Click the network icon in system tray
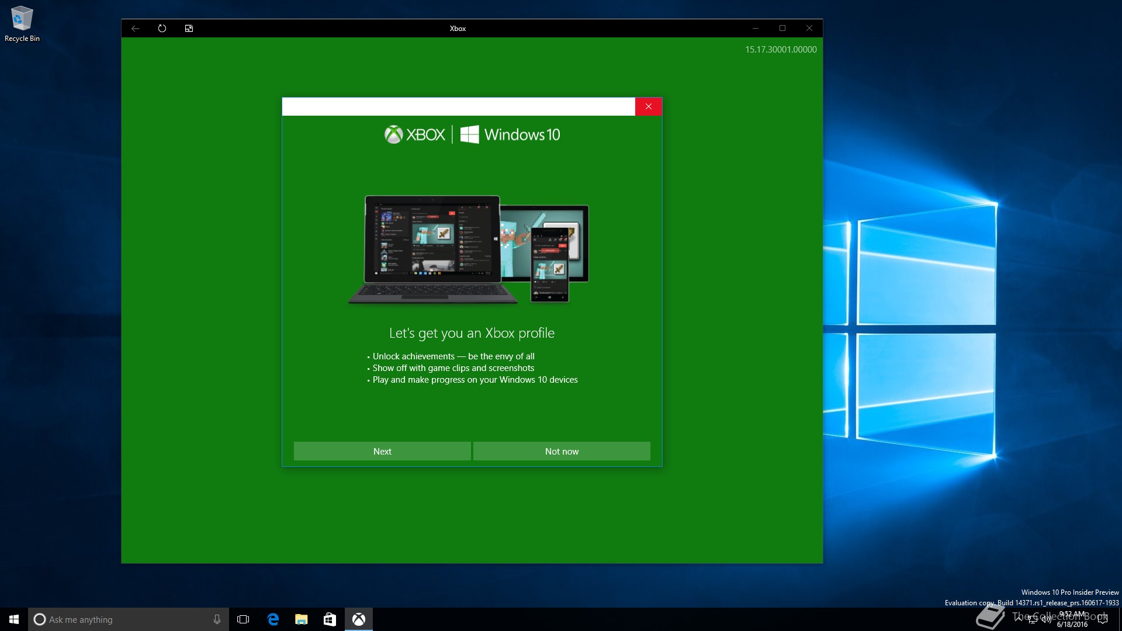Image resolution: width=1122 pixels, height=631 pixels. [x=1033, y=619]
